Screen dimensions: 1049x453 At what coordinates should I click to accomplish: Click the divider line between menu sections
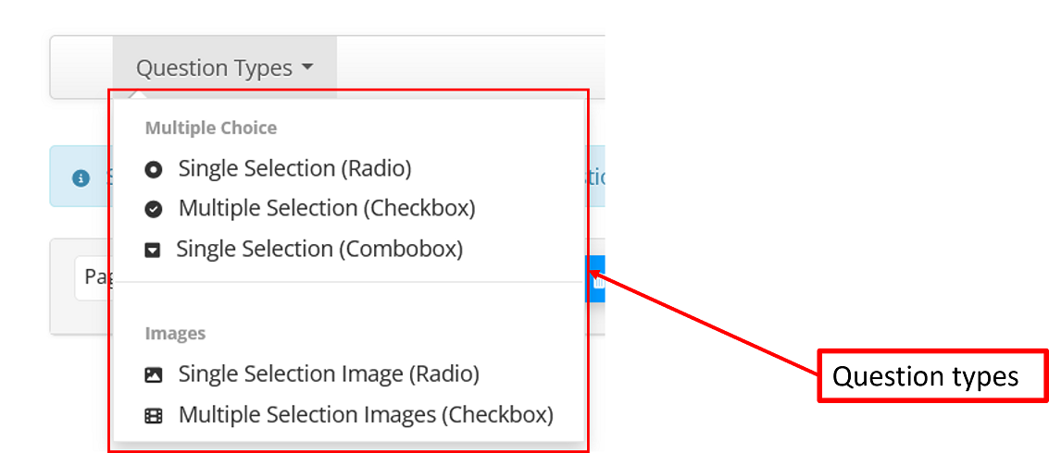(x=350, y=281)
